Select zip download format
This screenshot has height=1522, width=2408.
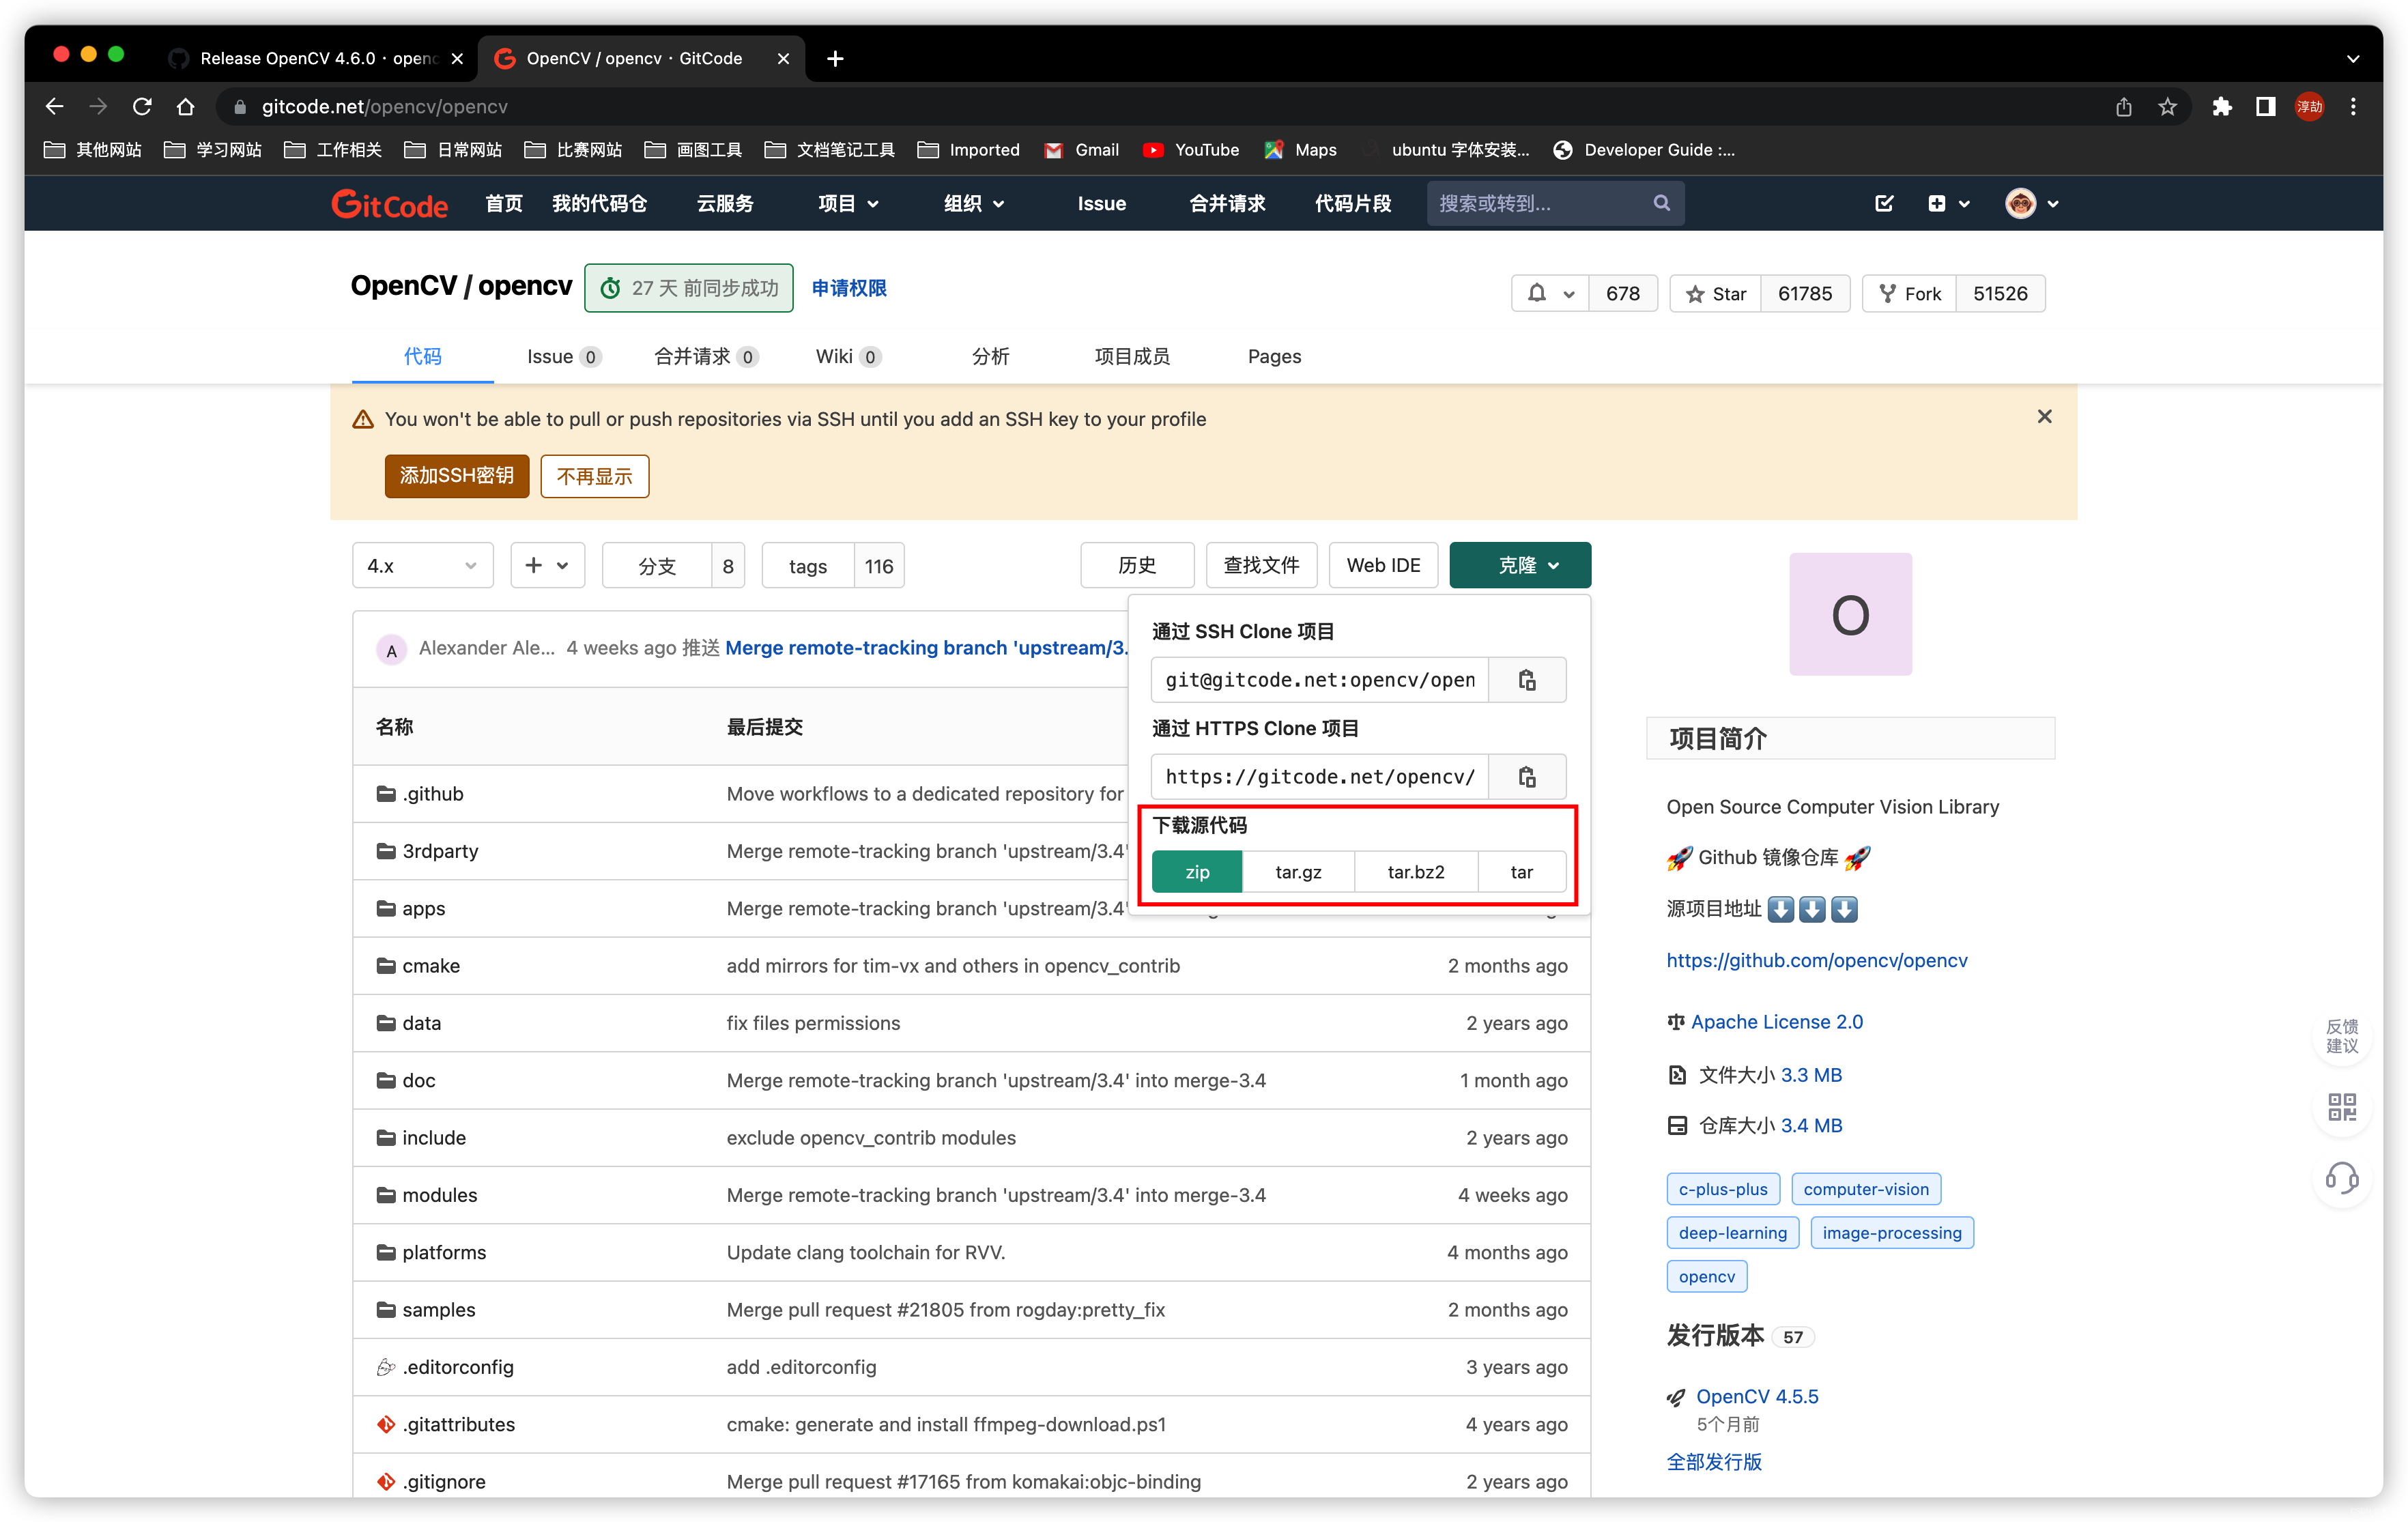click(x=1197, y=872)
